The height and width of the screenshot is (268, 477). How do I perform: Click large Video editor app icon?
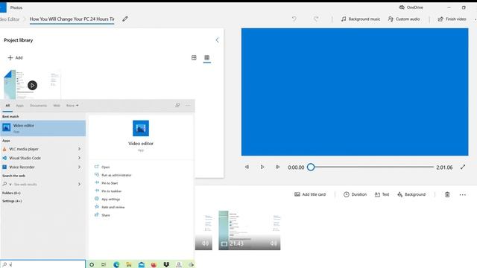coord(141,128)
